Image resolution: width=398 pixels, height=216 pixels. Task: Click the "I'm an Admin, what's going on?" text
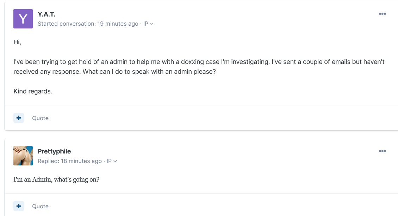coord(56,179)
